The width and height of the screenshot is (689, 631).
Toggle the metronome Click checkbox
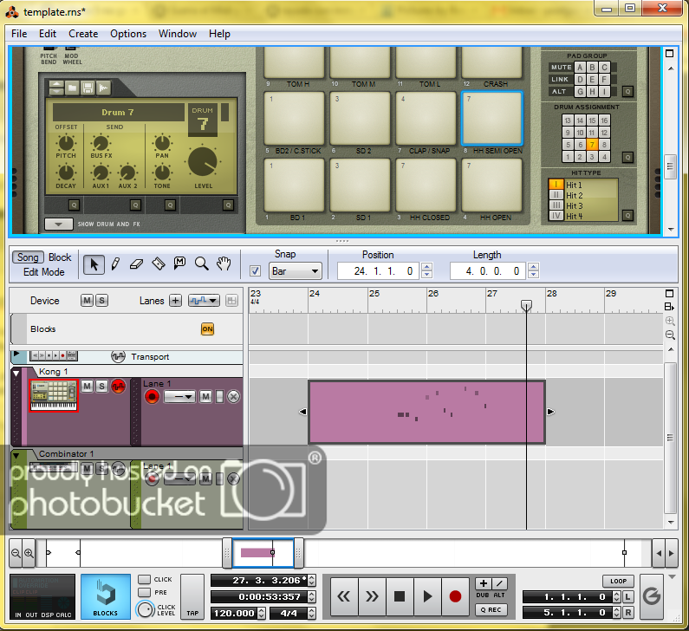[x=144, y=579]
